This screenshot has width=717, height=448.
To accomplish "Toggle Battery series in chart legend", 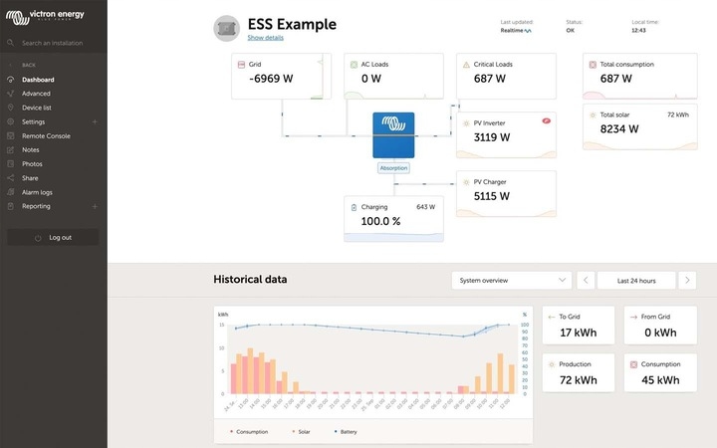I will click(344, 432).
